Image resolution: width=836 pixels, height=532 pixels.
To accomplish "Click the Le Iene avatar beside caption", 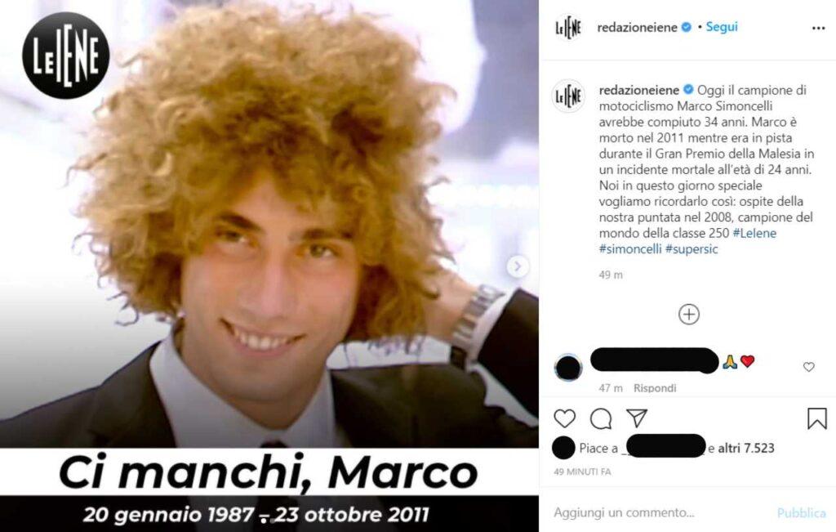I will click(x=568, y=96).
